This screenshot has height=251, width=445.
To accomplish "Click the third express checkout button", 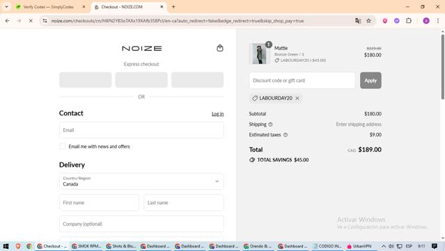I will [x=198, y=79].
